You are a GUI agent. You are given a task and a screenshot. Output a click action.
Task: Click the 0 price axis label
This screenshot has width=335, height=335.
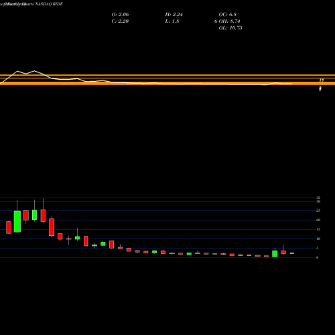point(318,257)
